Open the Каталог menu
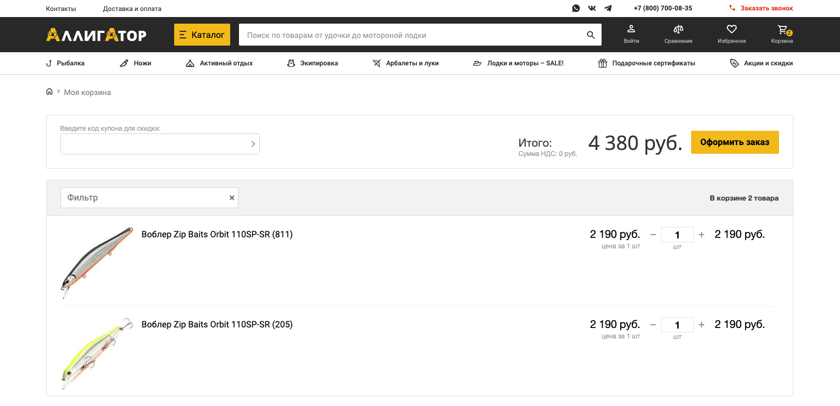The image size is (840, 406). point(202,35)
